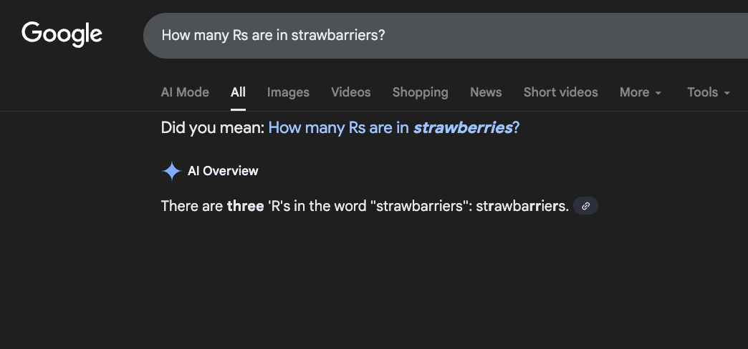
Task: Click the arrow beside Tools
Action: pyautogui.click(x=727, y=93)
